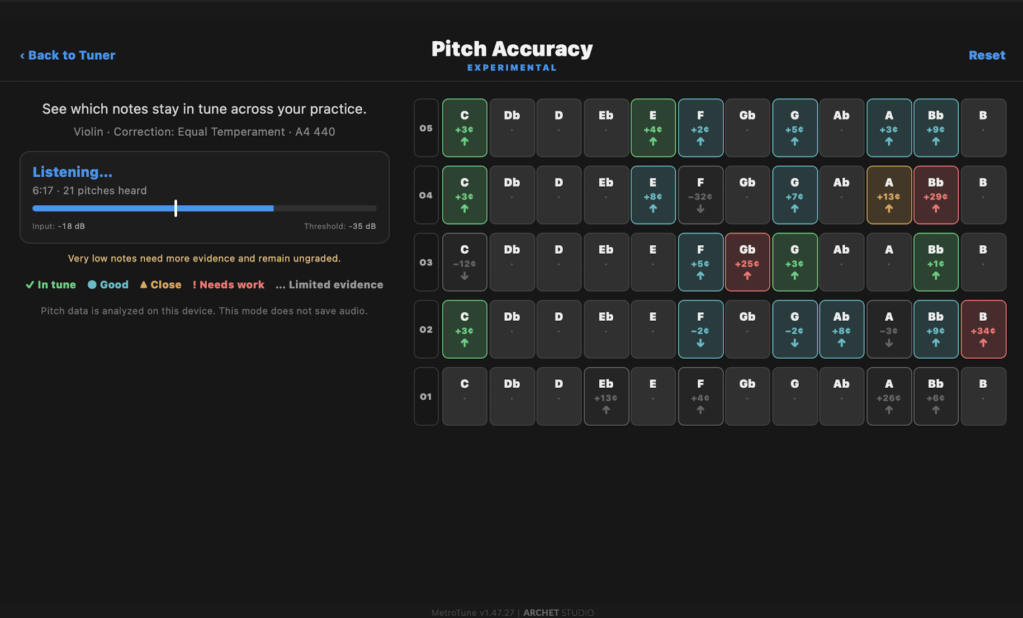Select the O1 octave row label

click(x=426, y=396)
